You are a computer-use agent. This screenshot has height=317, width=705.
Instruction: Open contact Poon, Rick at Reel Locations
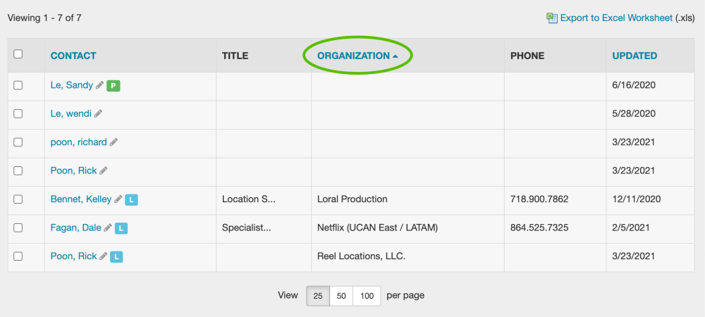pyautogui.click(x=73, y=256)
